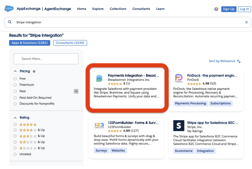Focus the Stripe intergation search field
Screen dimensions: 252x169
(x=128, y=22)
